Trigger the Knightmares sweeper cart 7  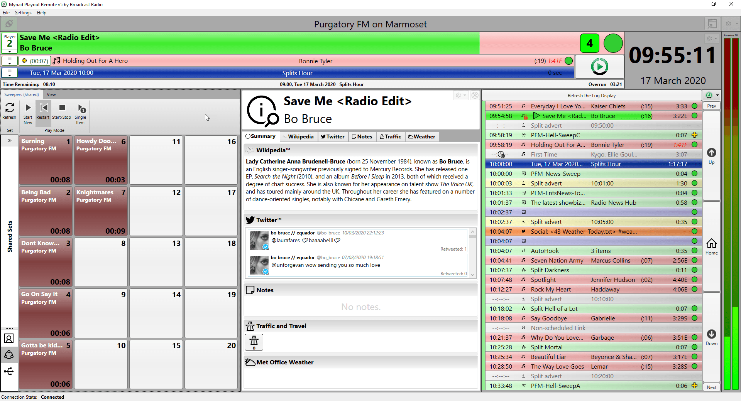(101, 211)
